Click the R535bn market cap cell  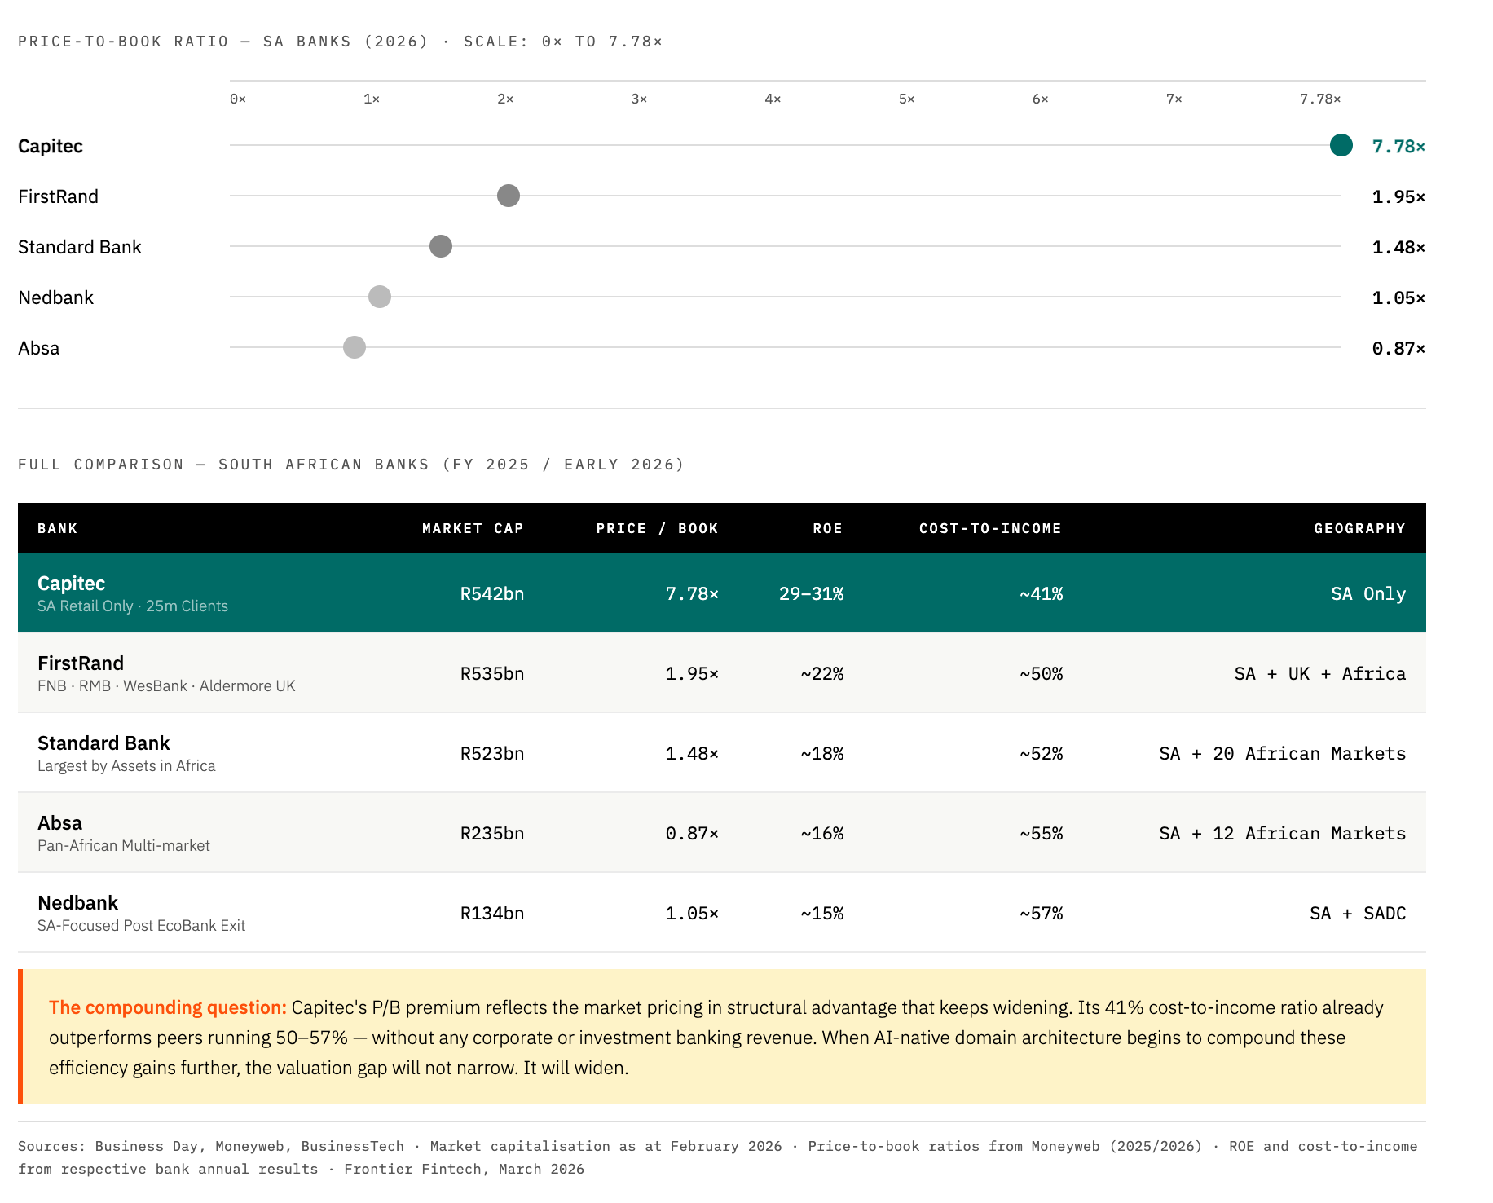[x=491, y=673]
